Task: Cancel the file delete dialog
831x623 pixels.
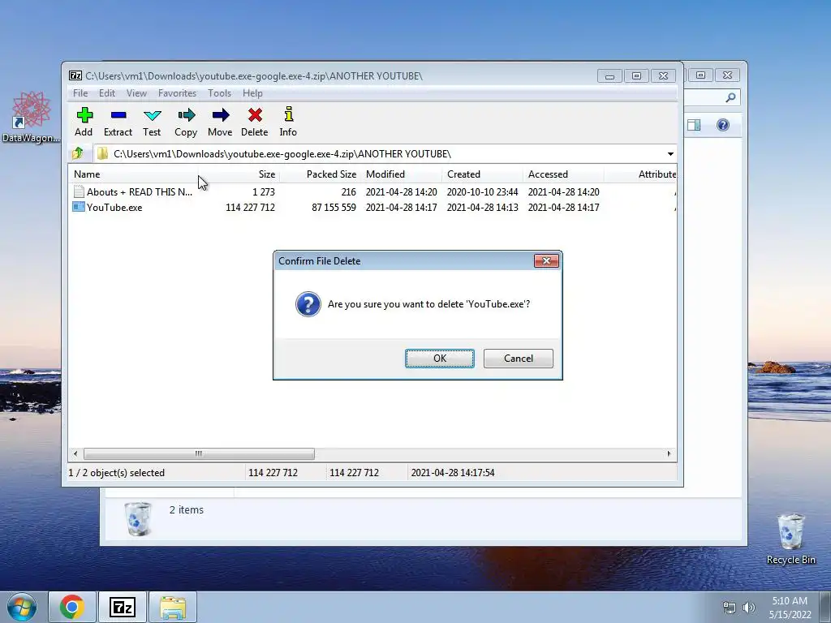Action: pyautogui.click(x=519, y=358)
